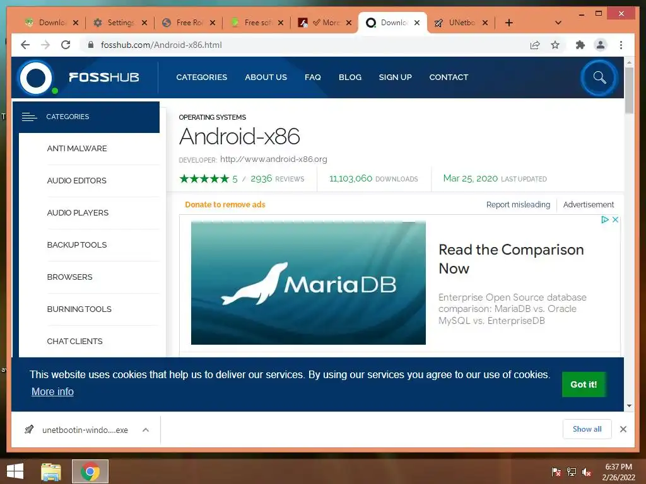Click the FossHub circular logo
The height and width of the screenshot is (484, 646).
(36, 78)
